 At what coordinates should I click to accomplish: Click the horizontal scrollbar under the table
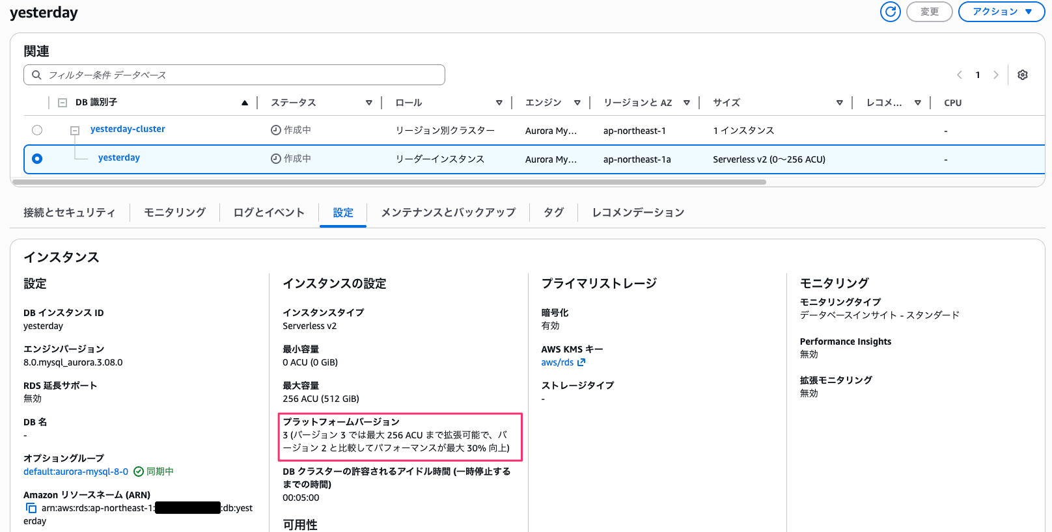point(389,182)
